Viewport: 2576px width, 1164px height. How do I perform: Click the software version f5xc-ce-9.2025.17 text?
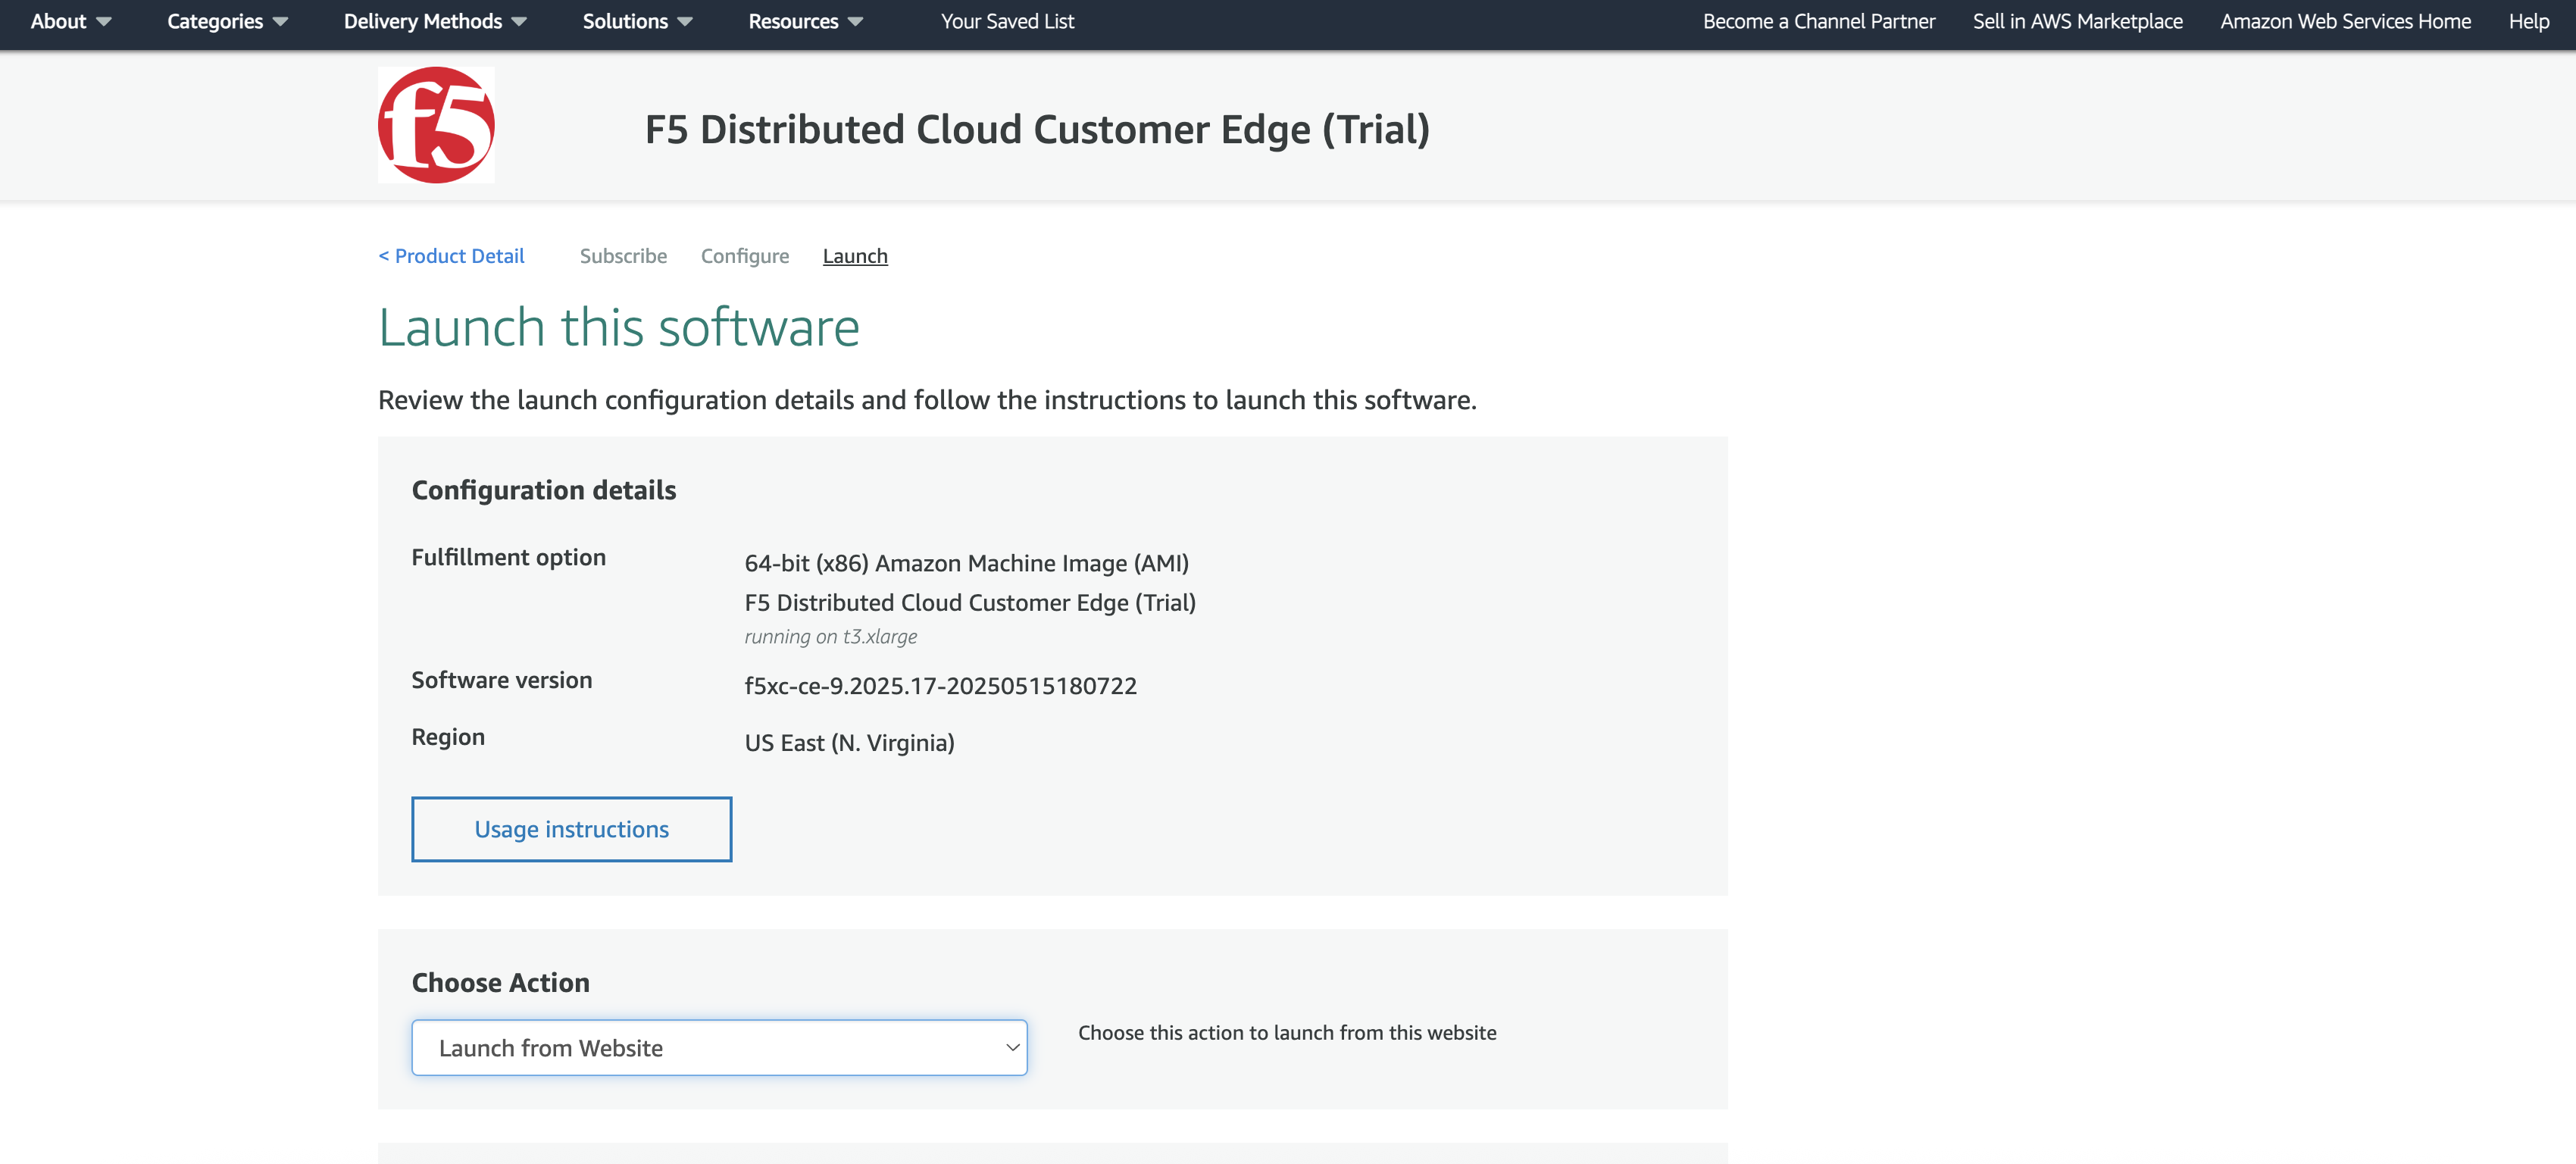pos(940,686)
